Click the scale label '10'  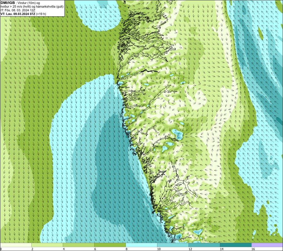159,249
